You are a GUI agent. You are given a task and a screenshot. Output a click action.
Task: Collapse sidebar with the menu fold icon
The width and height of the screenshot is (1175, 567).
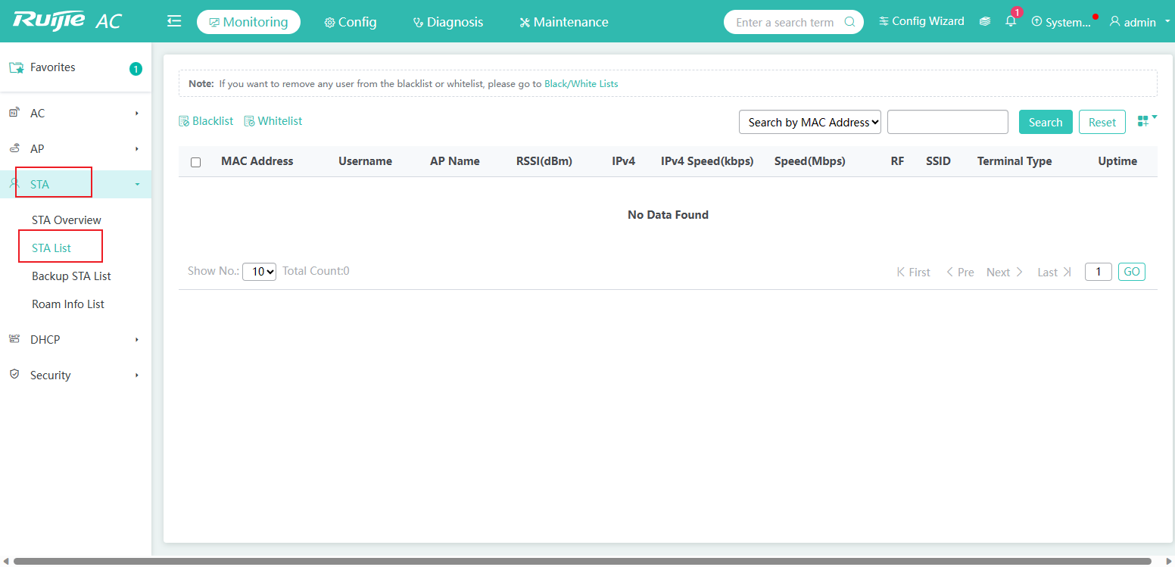[x=174, y=21]
